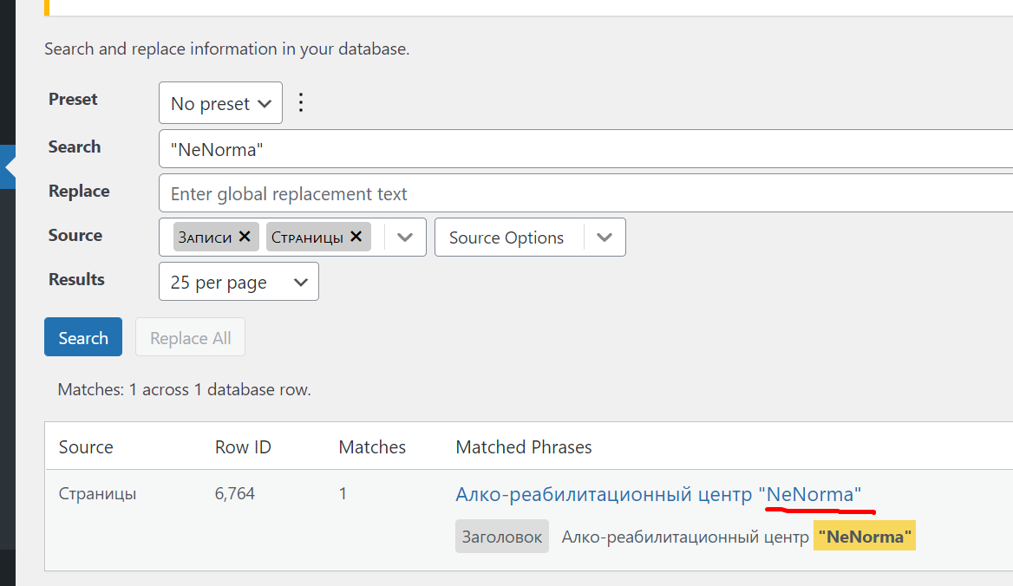Expand the Source selection chevron
Image resolution: width=1013 pixels, height=586 pixels.
[x=405, y=238]
